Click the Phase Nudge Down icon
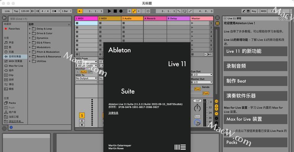The image size is (294, 152). coord(33,11)
